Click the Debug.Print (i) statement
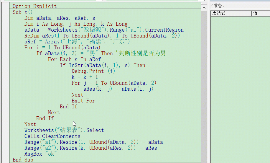 [x=93, y=71]
